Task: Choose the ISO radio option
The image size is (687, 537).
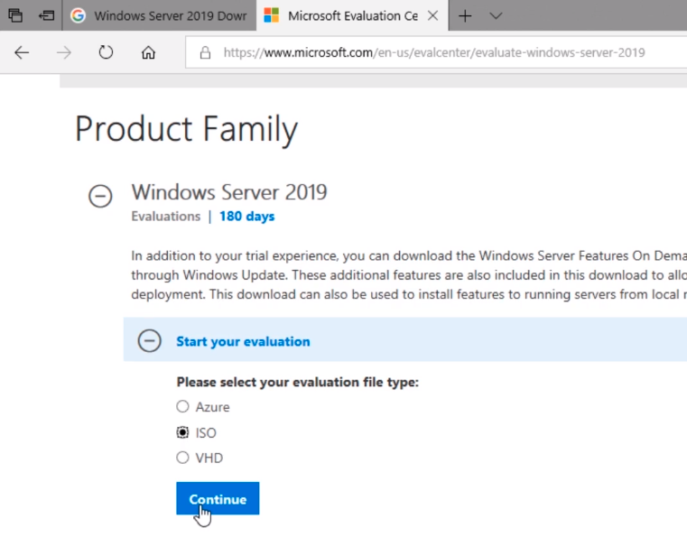Action: click(x=183, y=432)
